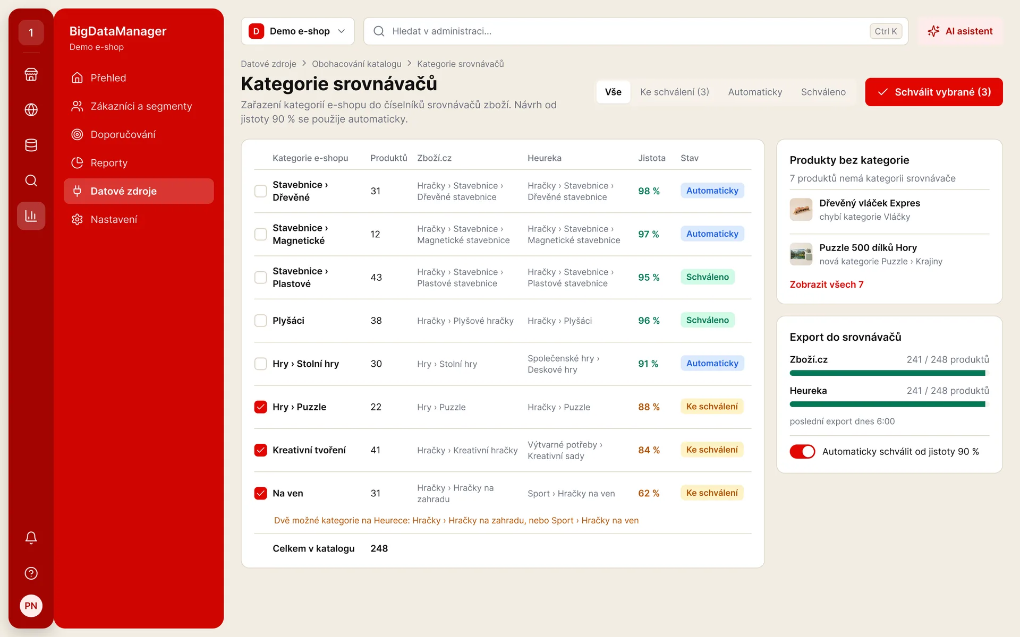Select Datové zdroje in the sidebar
The width and height of the screenshot is (1020, 637).
point(138,191)
